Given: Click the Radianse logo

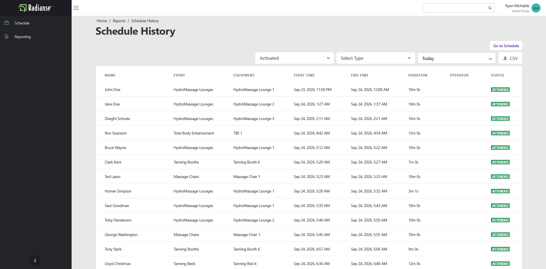Looking at the screenshot, I should click(35, 8).
